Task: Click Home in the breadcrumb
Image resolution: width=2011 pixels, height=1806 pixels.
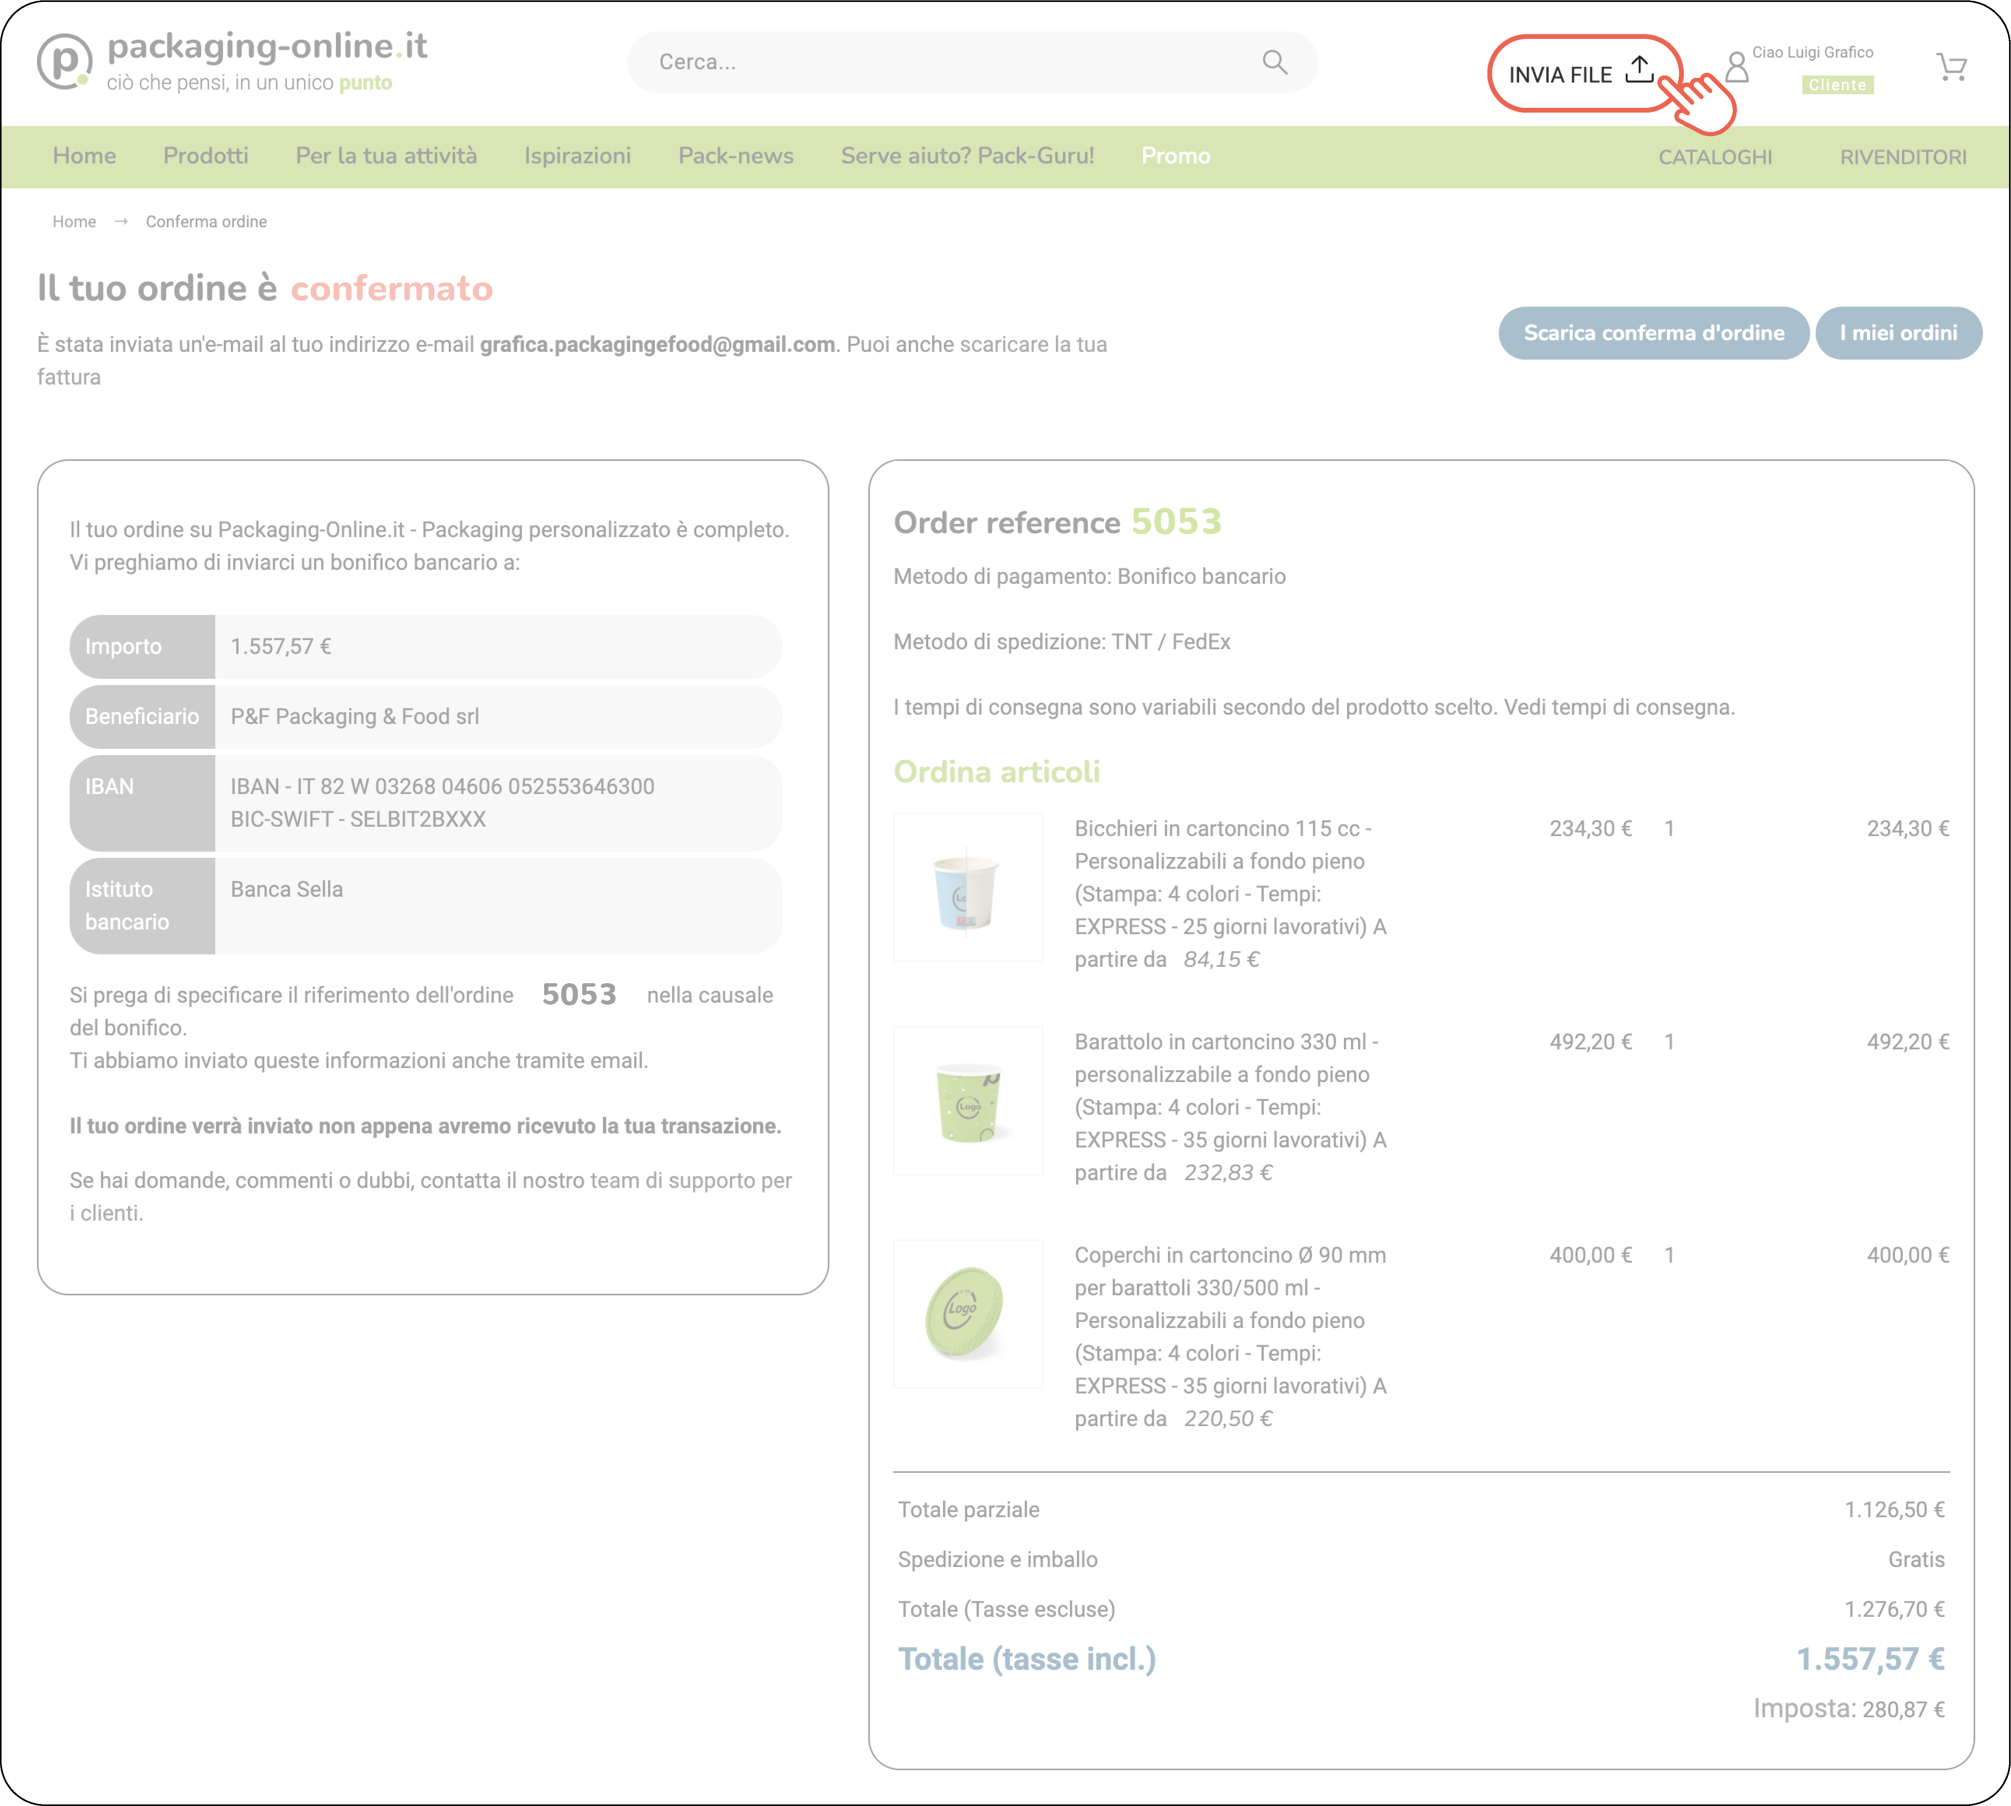Action: [x=74, y=221]
